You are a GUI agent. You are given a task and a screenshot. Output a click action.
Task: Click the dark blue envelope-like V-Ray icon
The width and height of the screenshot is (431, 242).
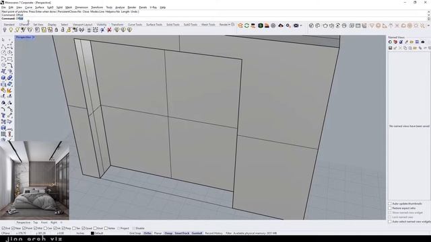click(x=296, y=26)
